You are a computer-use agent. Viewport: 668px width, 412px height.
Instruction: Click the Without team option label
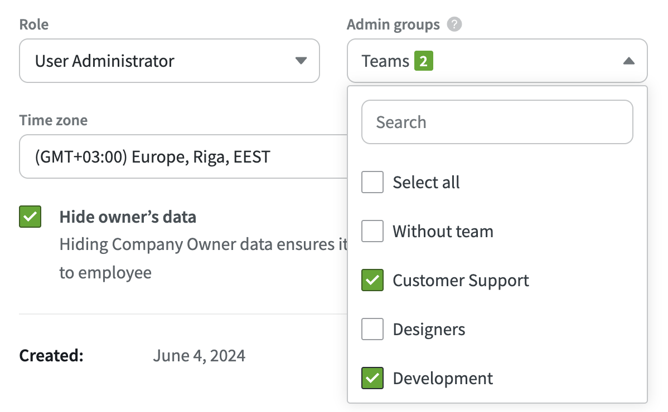[443, 231]
